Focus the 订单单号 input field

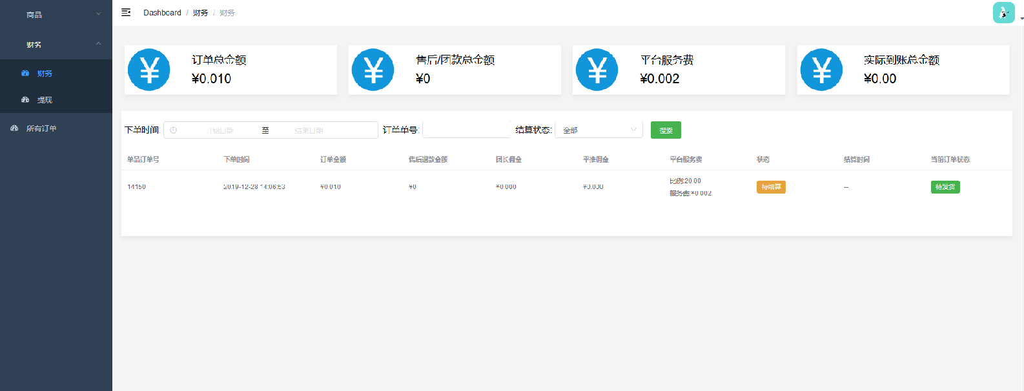tap(466, 130)
